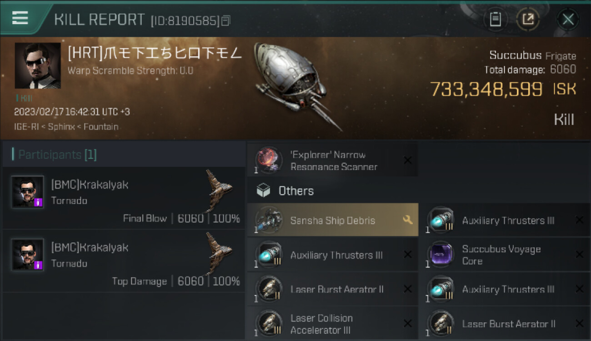Select the Succubus Voyage Core item

click(505, 255)
